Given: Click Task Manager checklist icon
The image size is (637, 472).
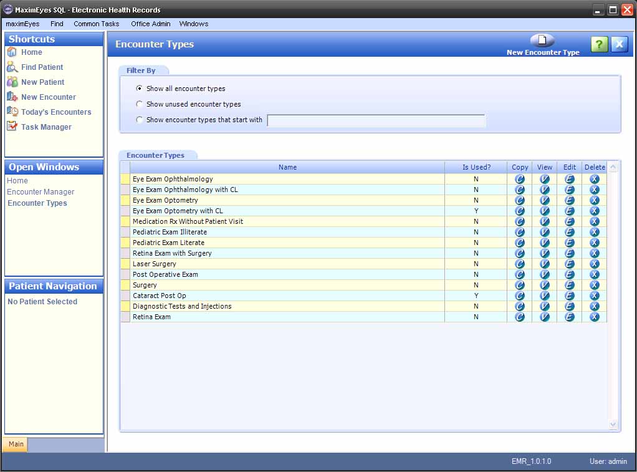Looking at the screenshot, I should 12,127.
